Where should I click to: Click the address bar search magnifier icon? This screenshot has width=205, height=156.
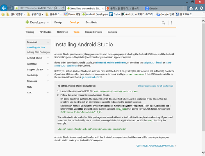[x=55, y=8]
